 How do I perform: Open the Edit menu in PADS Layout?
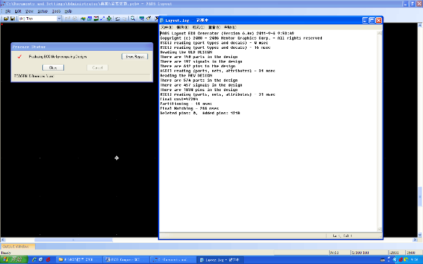18,11
